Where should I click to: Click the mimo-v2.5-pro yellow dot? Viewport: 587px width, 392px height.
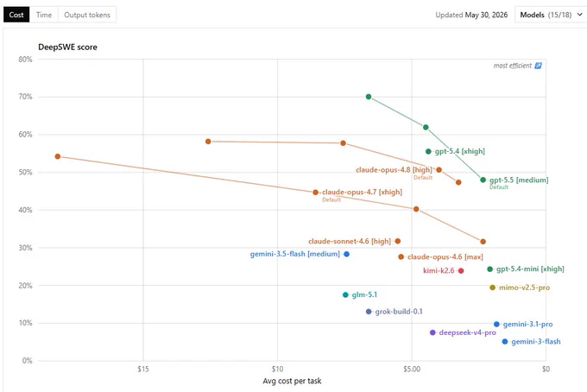pyautogui.click(x=493, y=288)
